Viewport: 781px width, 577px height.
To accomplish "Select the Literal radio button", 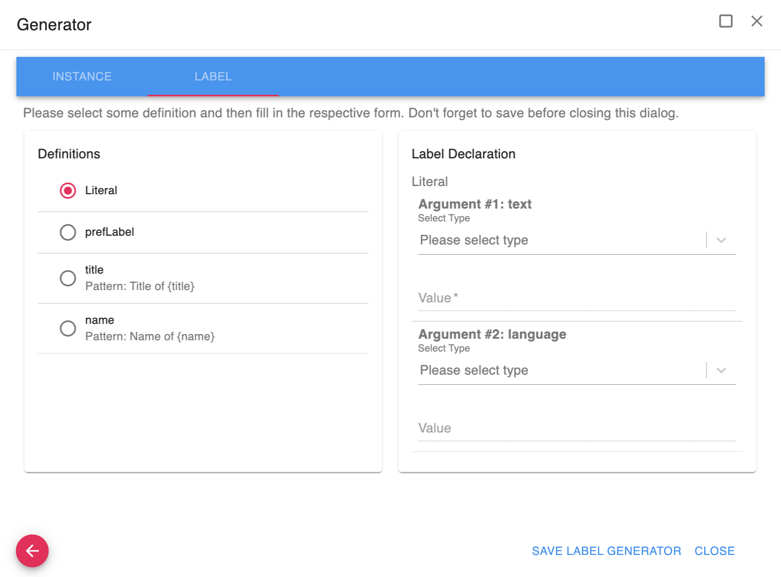I will pyautogui.click(x=68, y=191).
